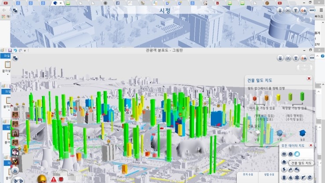
Task: Toggle the fire flame data map
Action: (290, 178)
